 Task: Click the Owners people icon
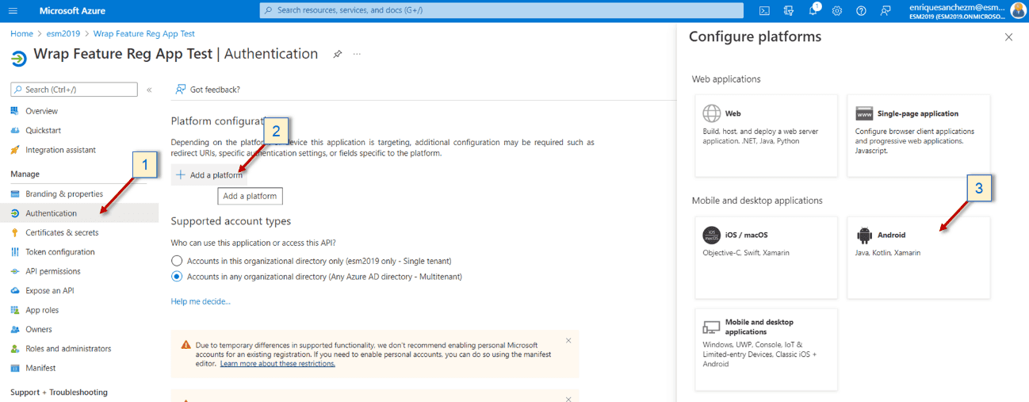(15, 329)
